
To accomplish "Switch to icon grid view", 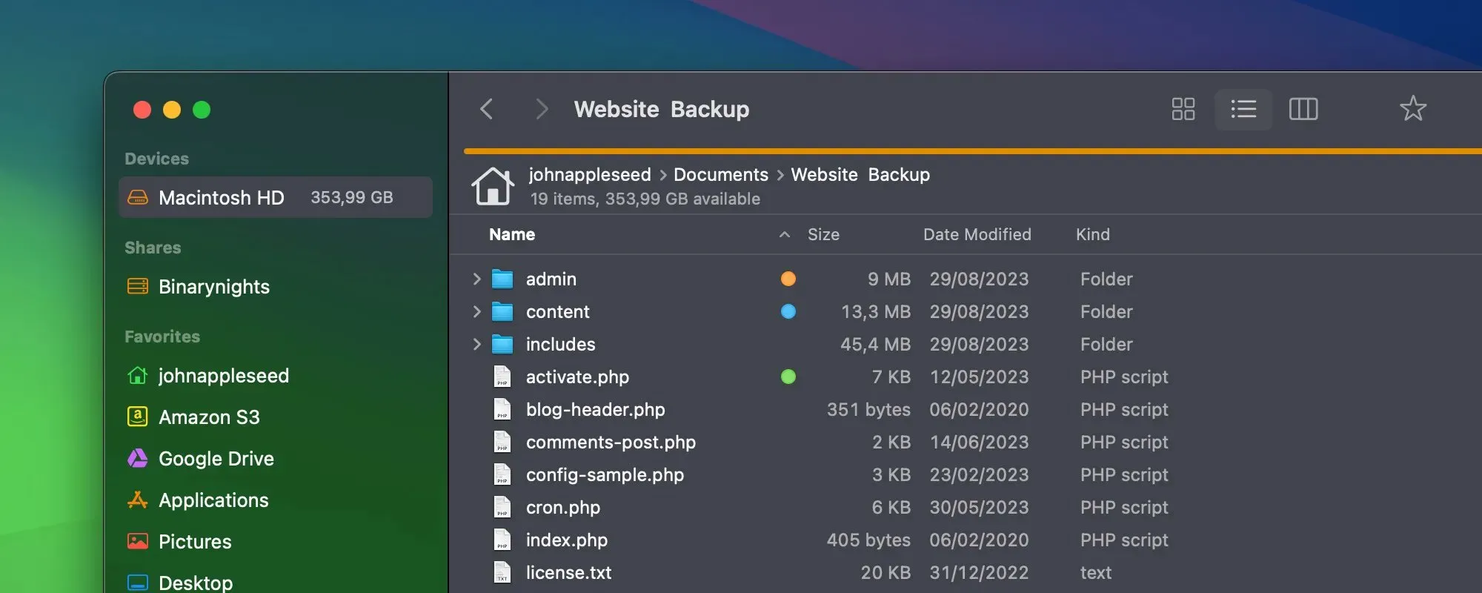I will [x=1183, y=110].
